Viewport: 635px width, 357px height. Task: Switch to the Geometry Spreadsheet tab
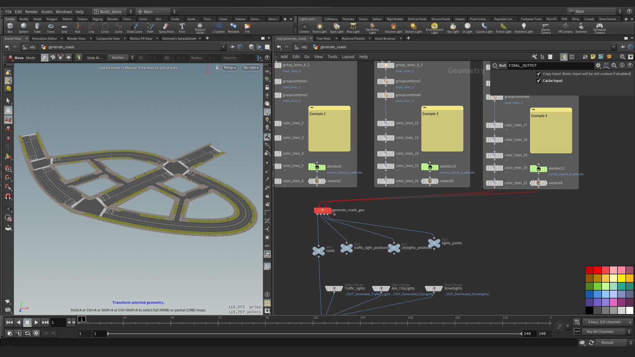pos(179,38)
